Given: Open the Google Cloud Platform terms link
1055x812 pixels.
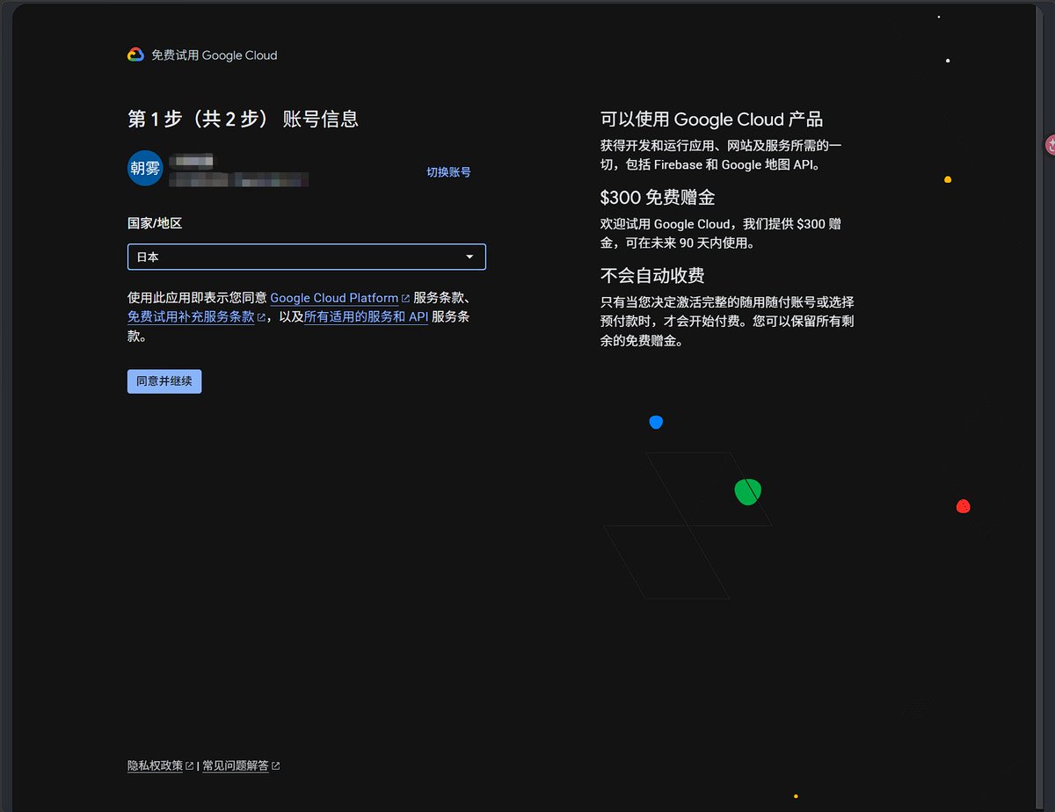Looking at the screenshot, I should [334, 298].
